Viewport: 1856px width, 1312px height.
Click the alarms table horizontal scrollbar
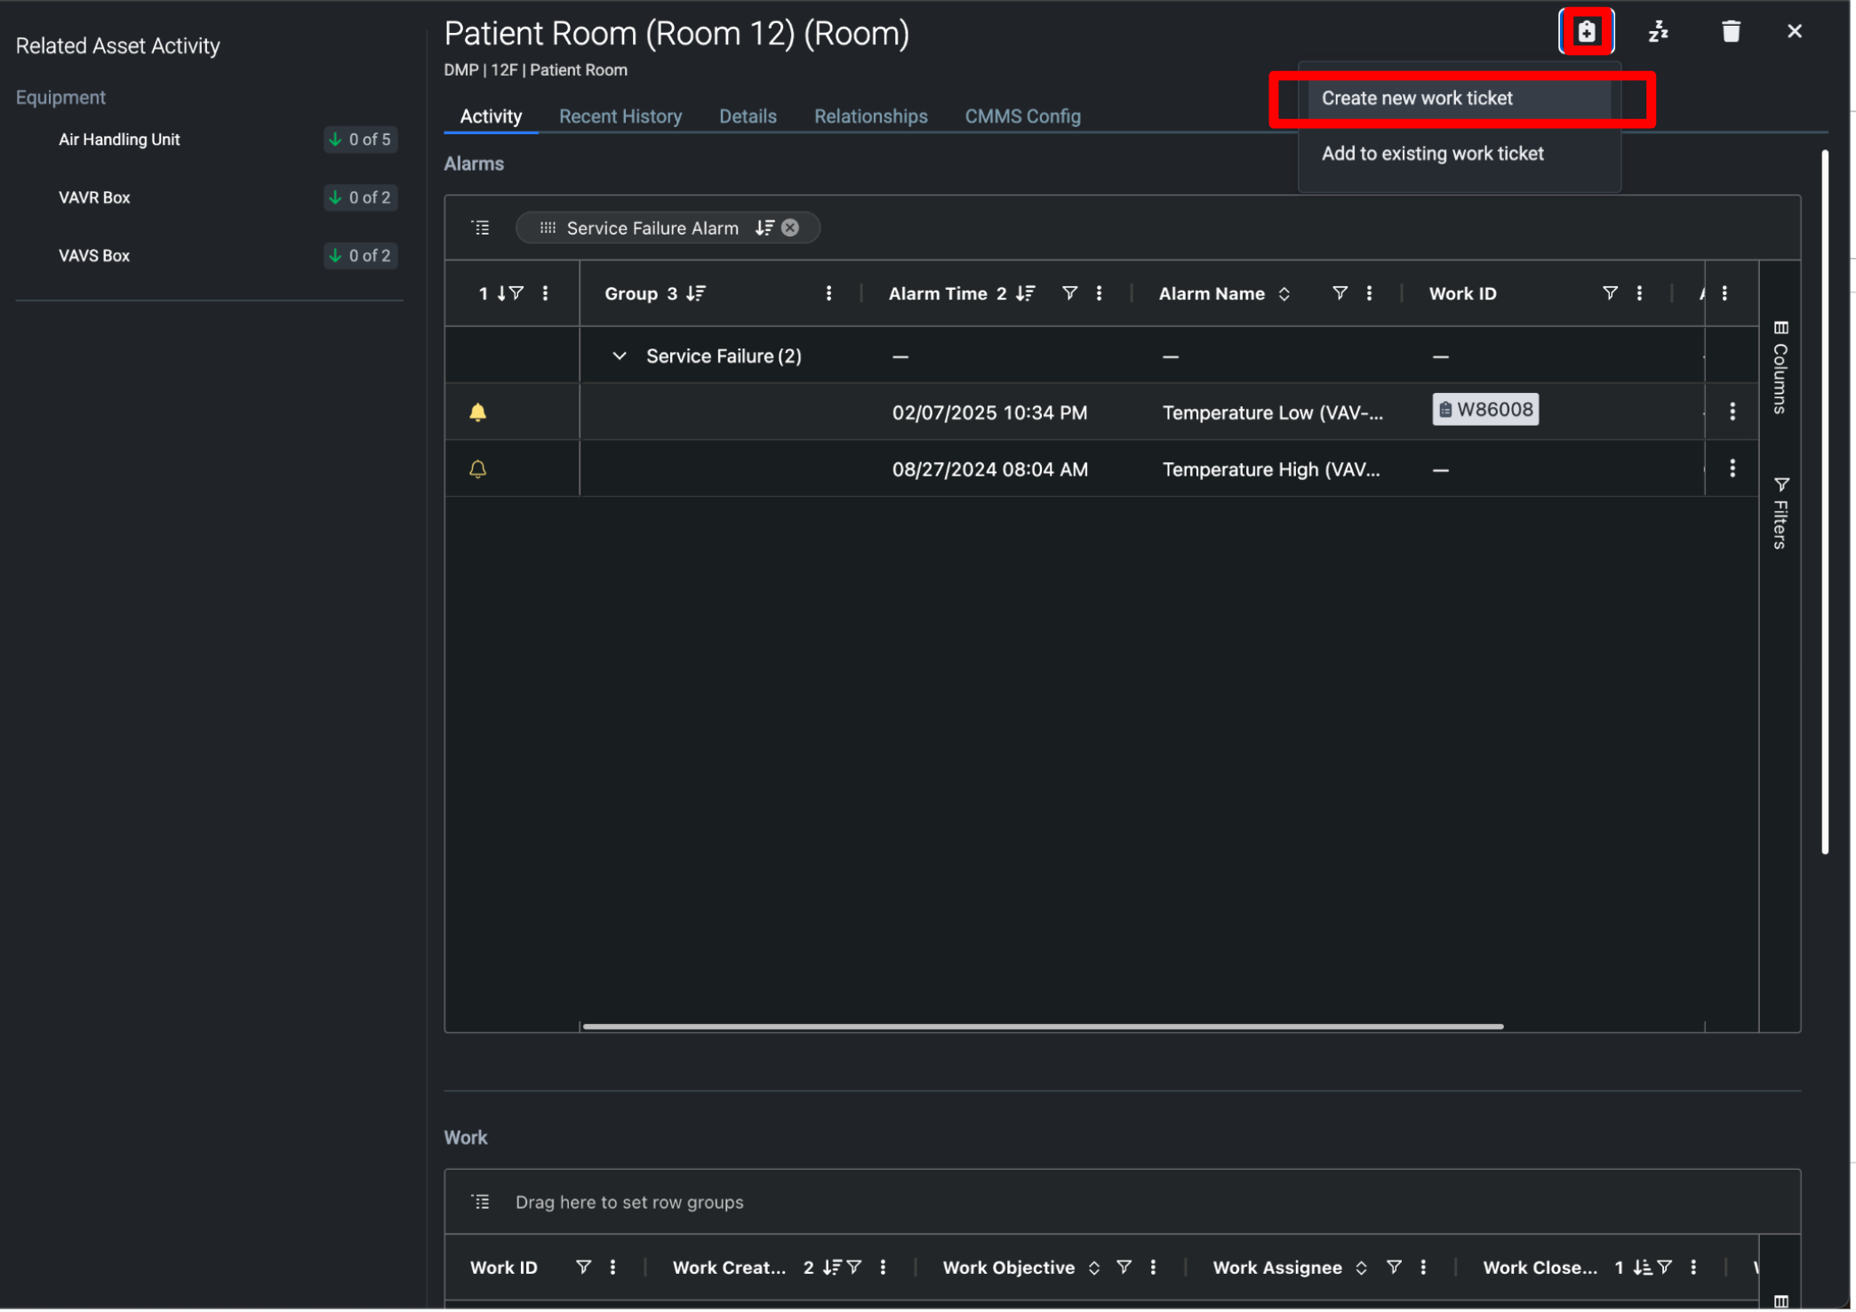click(x=1042, y=1027)
